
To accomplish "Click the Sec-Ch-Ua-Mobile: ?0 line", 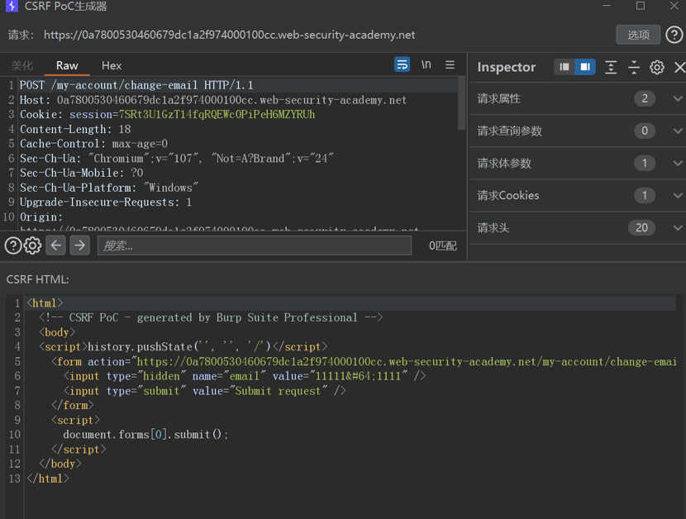I will click(x=81, y=173).
